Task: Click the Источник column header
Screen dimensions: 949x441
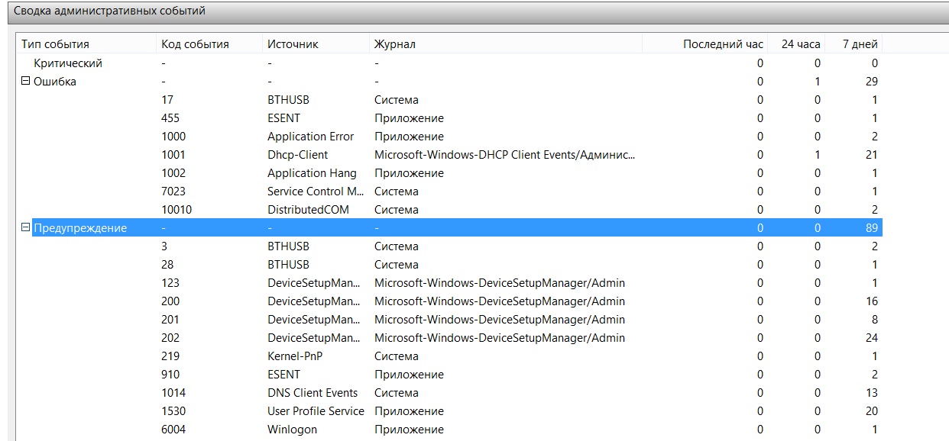Action: (x=293, y=44)
